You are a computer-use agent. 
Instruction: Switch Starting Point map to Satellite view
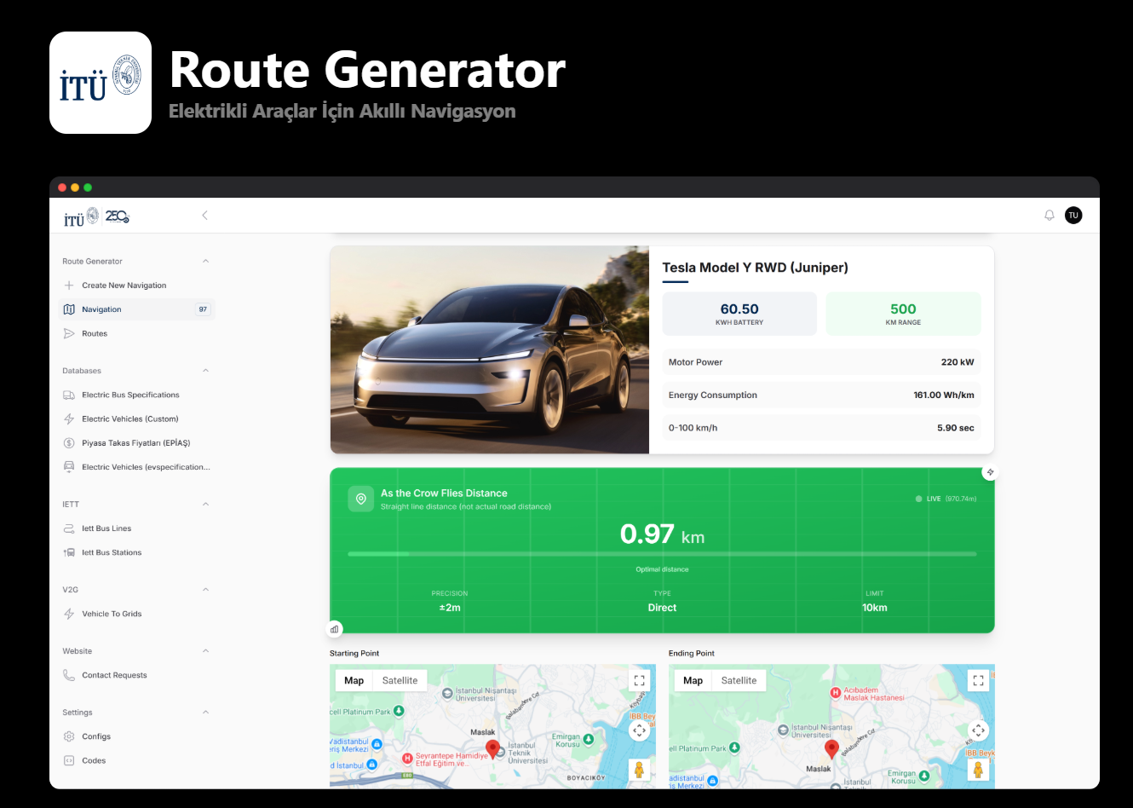coord(401,680)
